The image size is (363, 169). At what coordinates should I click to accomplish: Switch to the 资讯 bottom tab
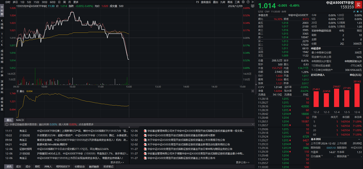tap(9, 166)
